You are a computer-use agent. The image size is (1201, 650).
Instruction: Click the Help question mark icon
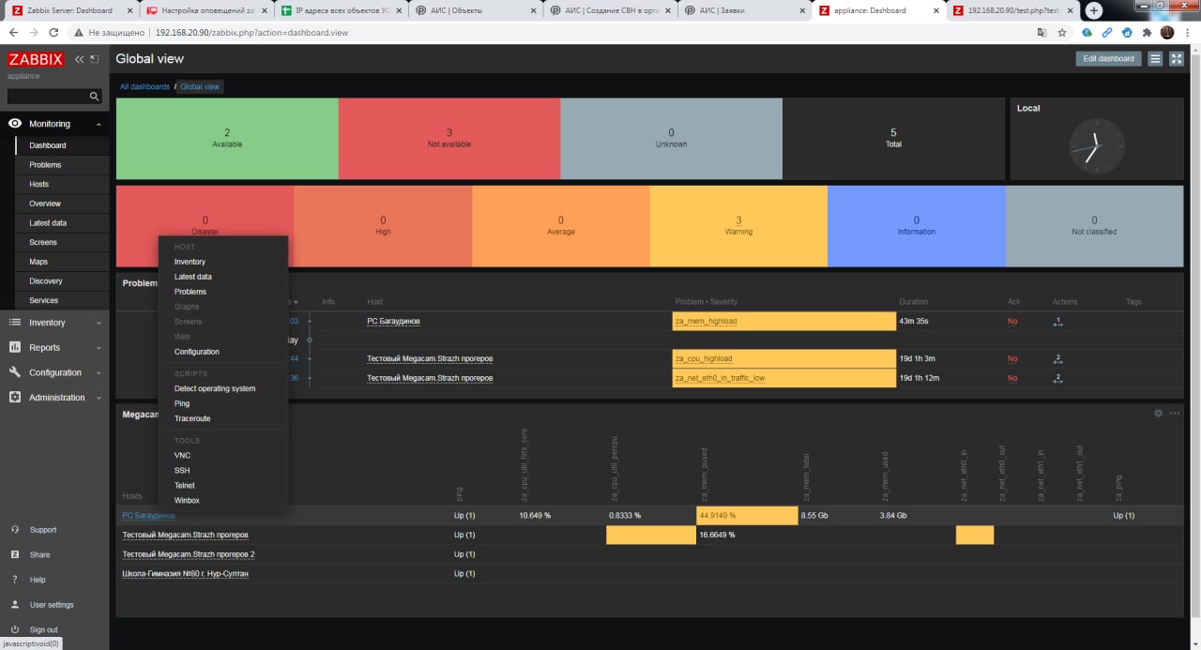[x=15, y=580]
